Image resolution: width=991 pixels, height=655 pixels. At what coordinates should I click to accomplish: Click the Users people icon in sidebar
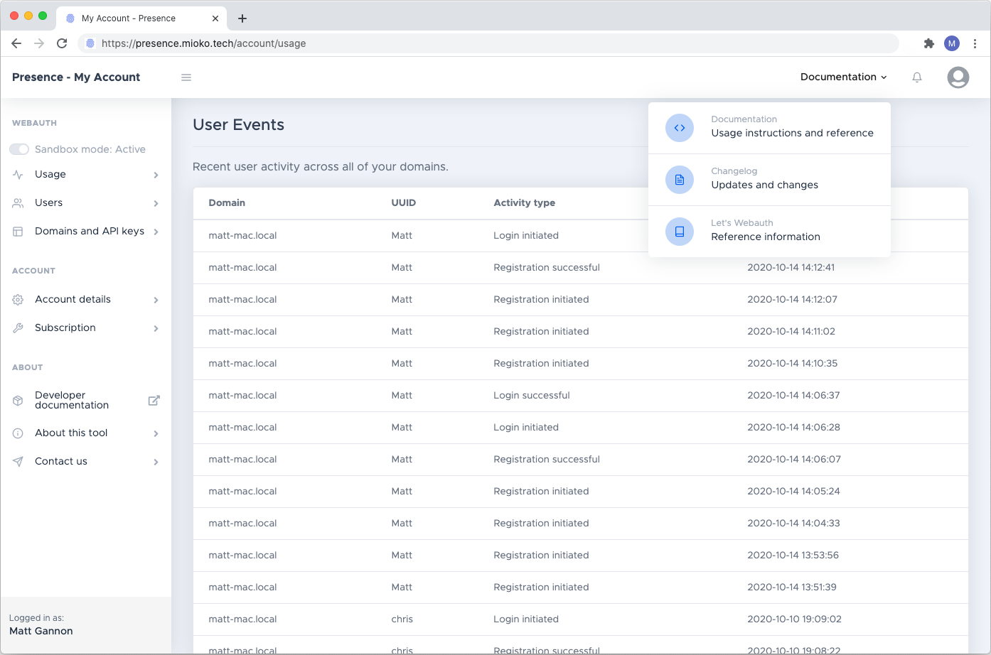coord(18,203)
